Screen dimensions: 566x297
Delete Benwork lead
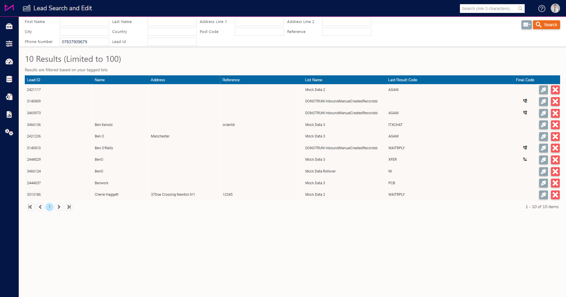click(555, 183)
